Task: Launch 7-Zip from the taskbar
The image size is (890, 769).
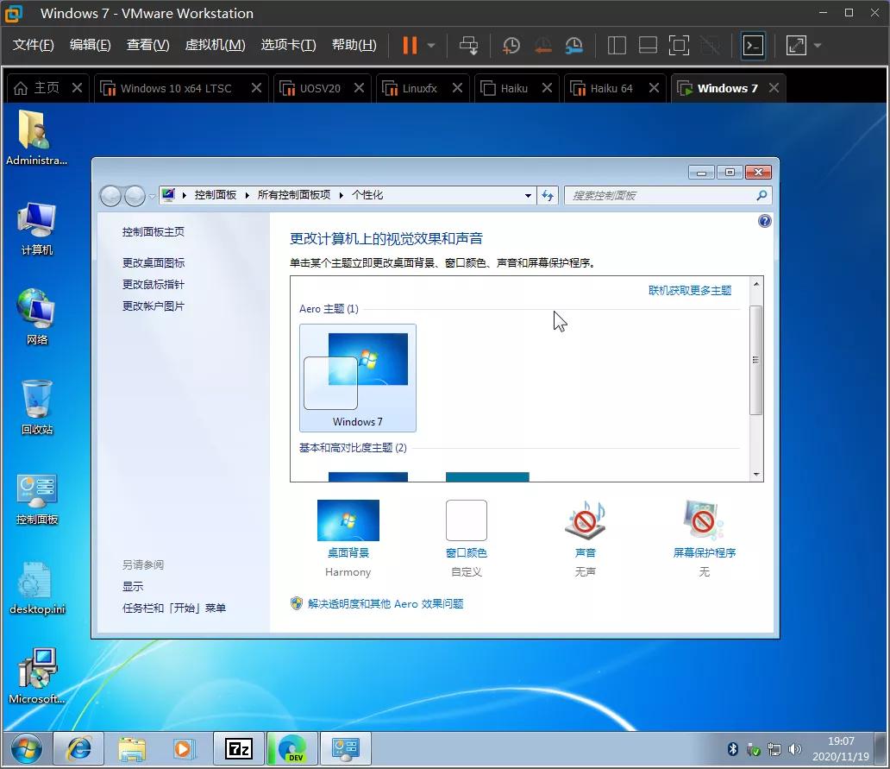Action: coord(239,748)
